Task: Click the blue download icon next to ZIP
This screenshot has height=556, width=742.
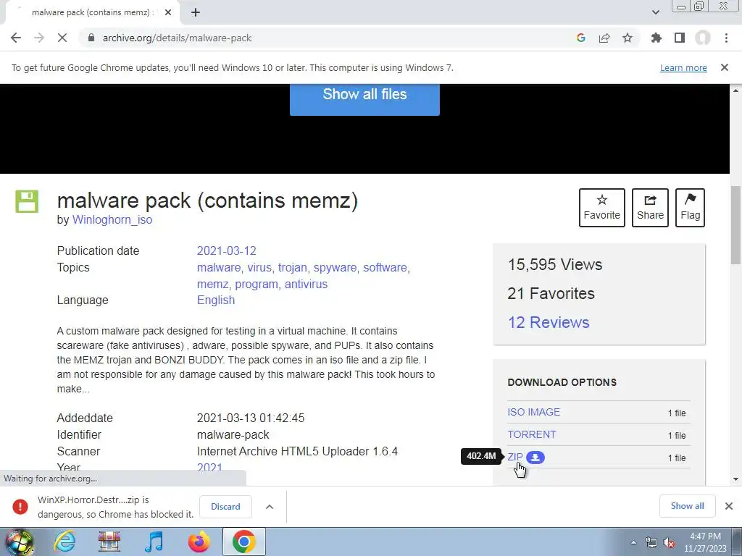Action: click(535, 458)
